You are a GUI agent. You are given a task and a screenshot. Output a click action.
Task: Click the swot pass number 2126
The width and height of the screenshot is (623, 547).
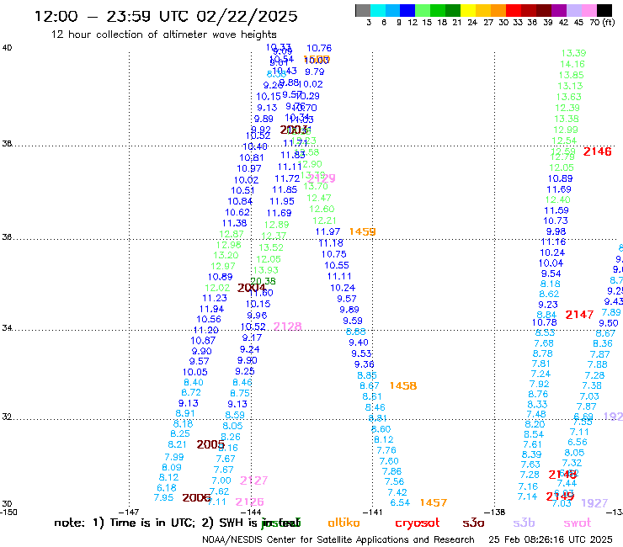(249, 502)
